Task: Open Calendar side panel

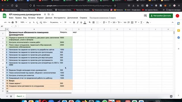Action: (179, 24)
